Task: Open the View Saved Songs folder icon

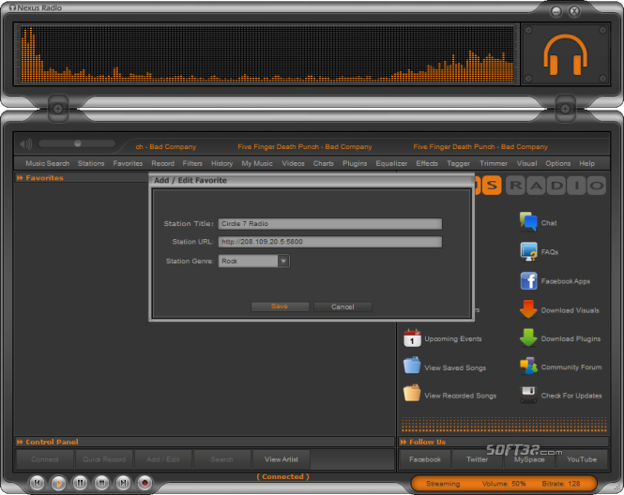Action: (x=412, y=366)
